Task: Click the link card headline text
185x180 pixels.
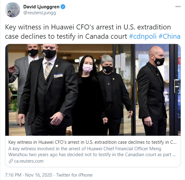Action: click(x=92, y=142)
